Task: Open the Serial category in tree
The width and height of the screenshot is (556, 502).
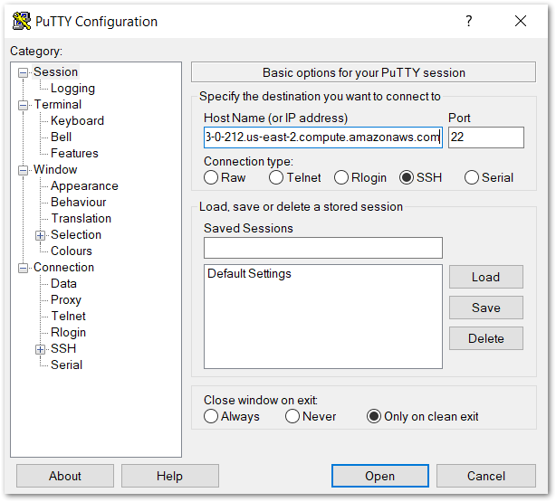Action: pyautogui.click(x=66, y=365)
